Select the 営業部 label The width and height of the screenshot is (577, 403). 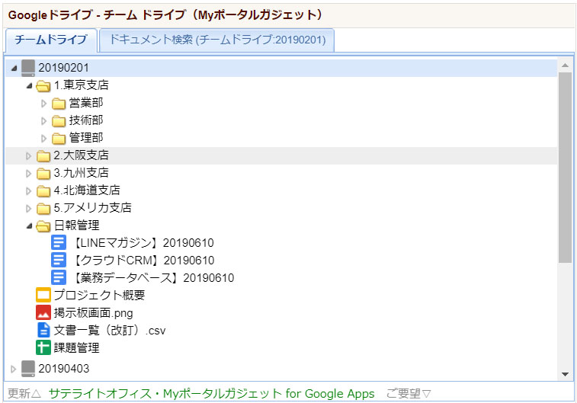[x=86, y=103]
